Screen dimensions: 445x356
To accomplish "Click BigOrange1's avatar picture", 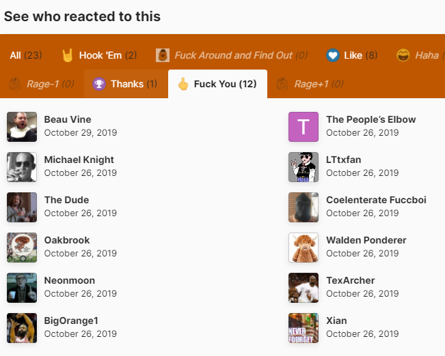I will (22, 328).
